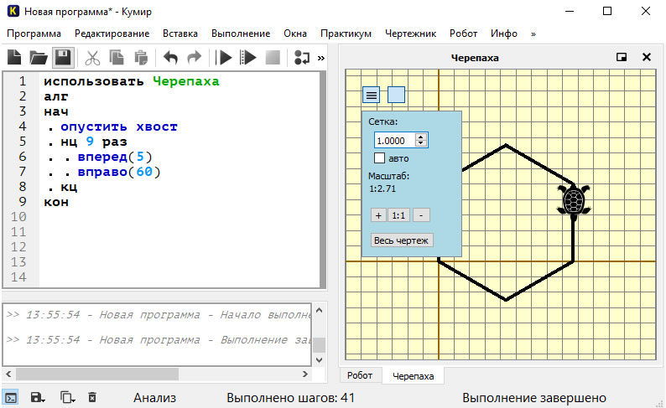The width and height of the screenshot is (666, 408).
Task: Expand the hidden toolbar items chevron
Action: [x=321, y=58]
